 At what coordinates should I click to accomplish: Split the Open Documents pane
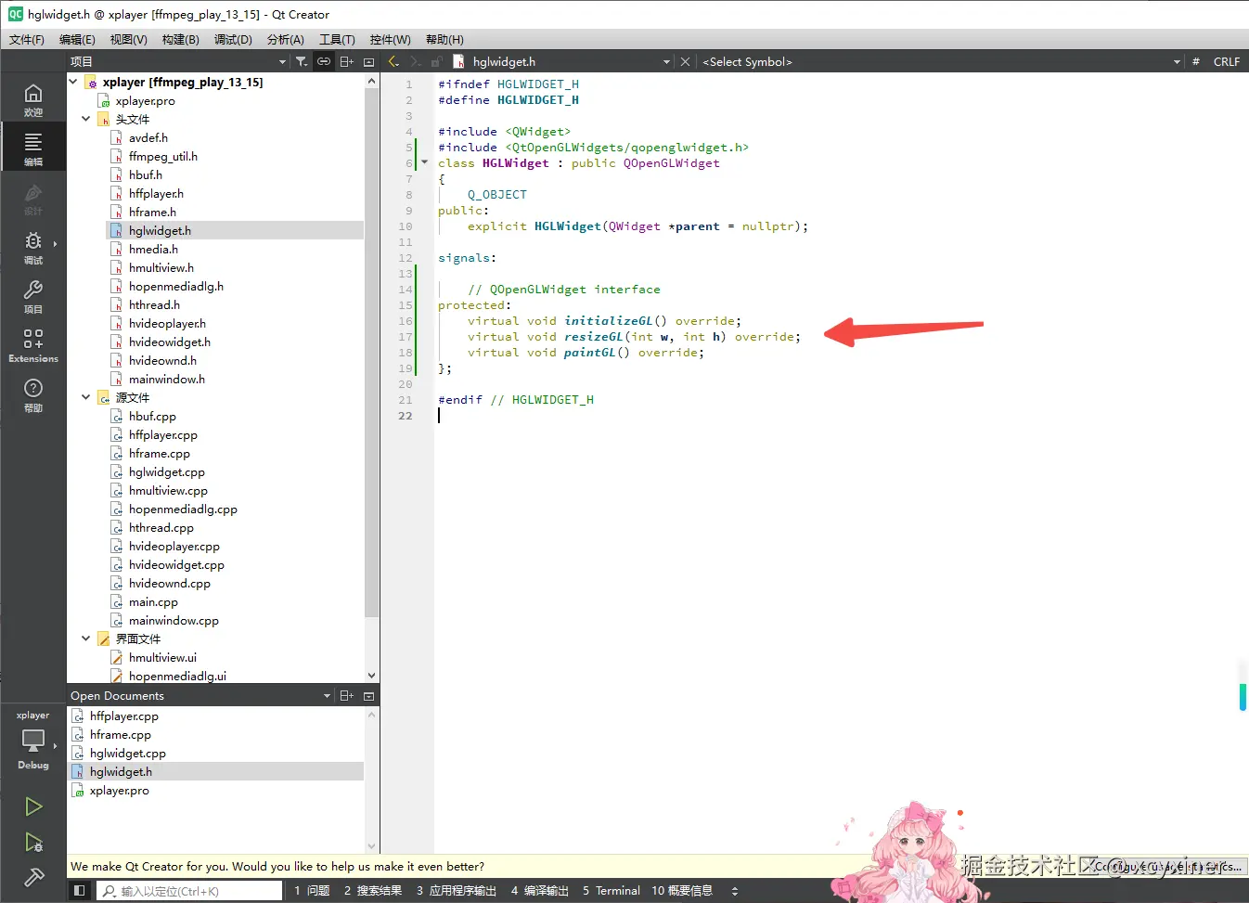347,695
